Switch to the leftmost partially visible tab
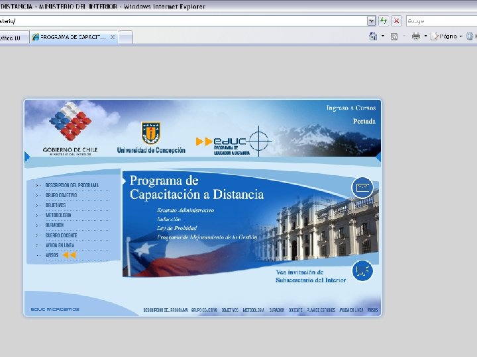The image size is (477, 357). pos(14,38)
